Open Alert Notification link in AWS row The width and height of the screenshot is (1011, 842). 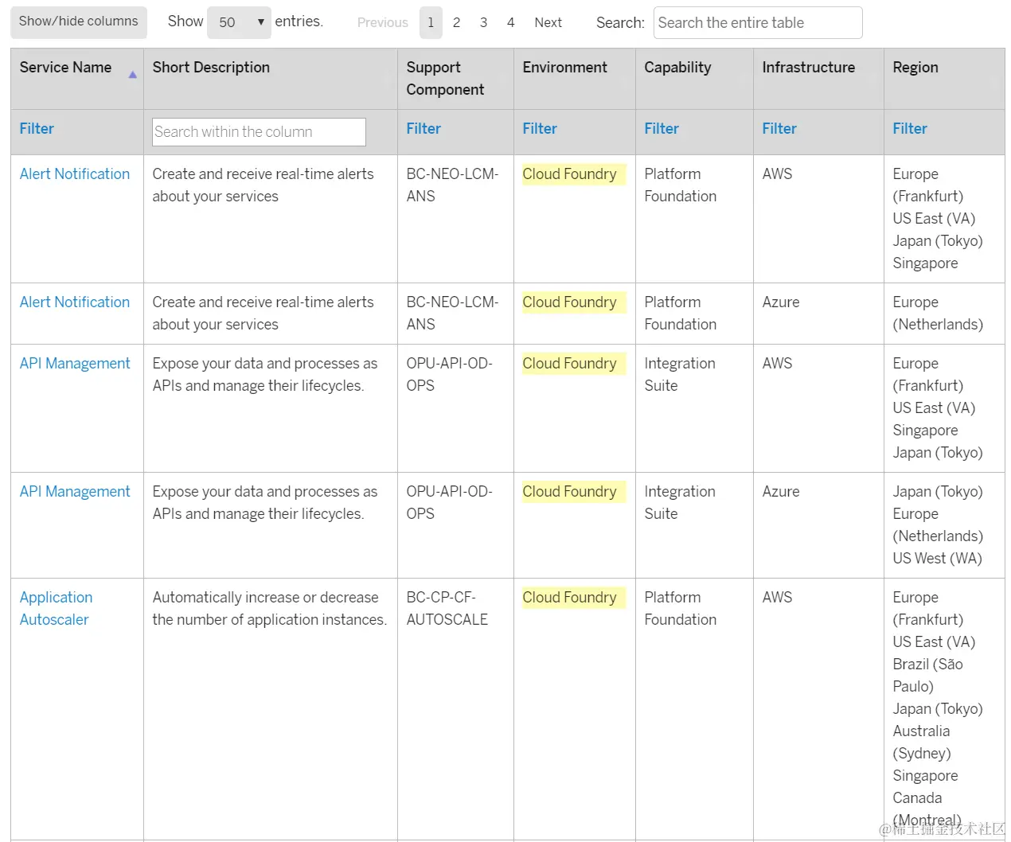[75, 174]
